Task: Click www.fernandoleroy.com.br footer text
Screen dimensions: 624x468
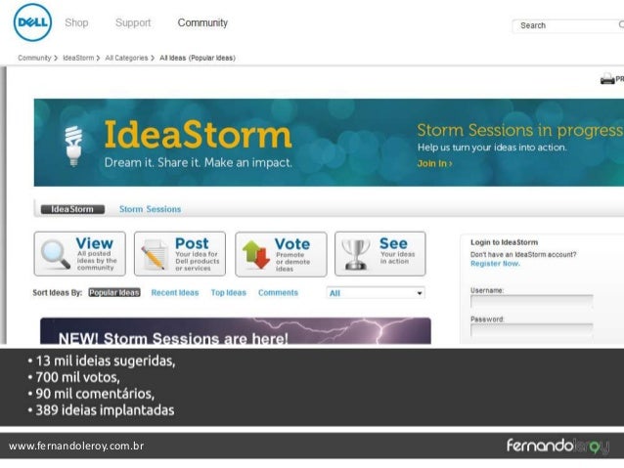Action: tap(76, 447)
